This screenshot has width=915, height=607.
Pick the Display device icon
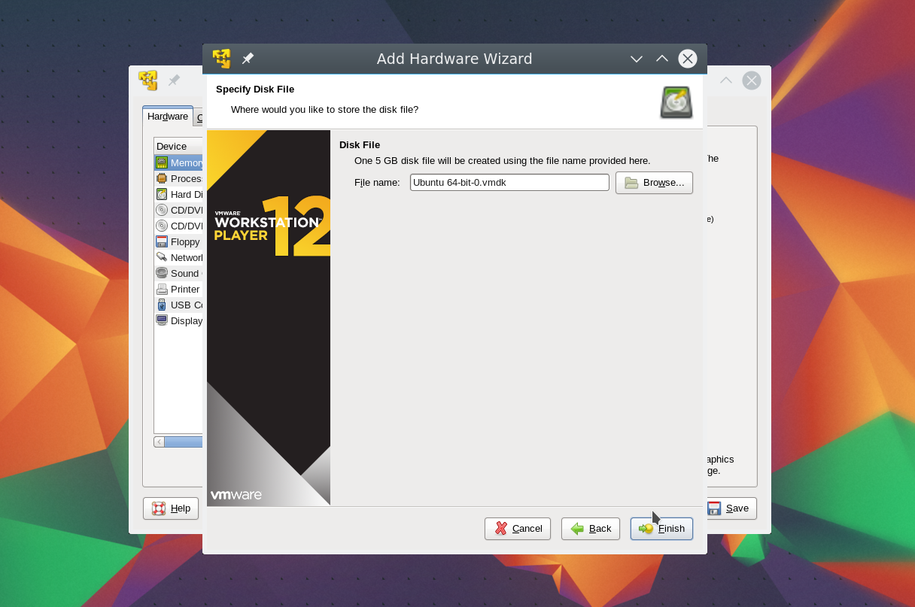162,321
